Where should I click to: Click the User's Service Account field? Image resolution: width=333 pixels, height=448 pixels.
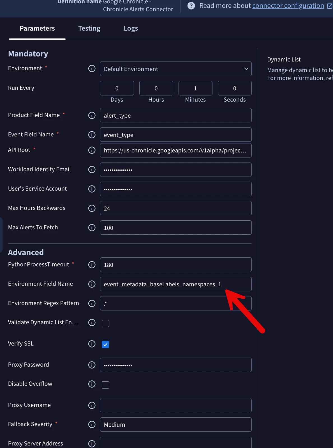(x=176, y=189)
